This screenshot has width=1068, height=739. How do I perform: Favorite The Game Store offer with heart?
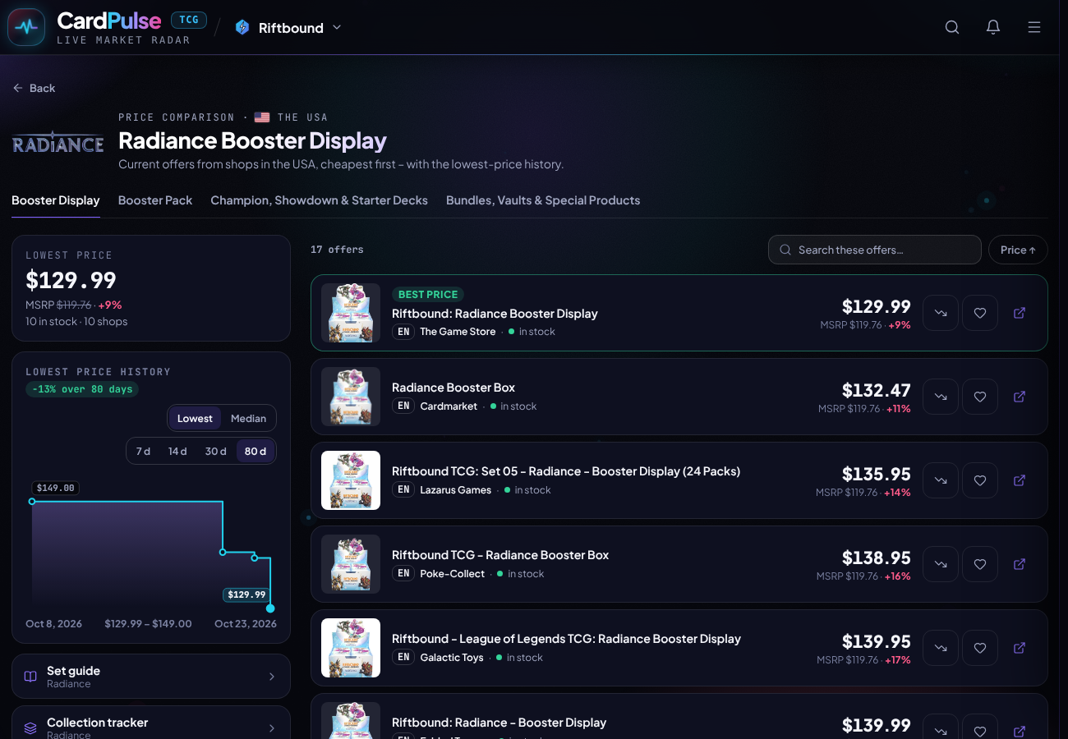point(980,313)
